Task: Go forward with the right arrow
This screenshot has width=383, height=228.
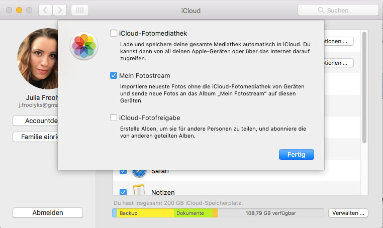Action: 60,10
